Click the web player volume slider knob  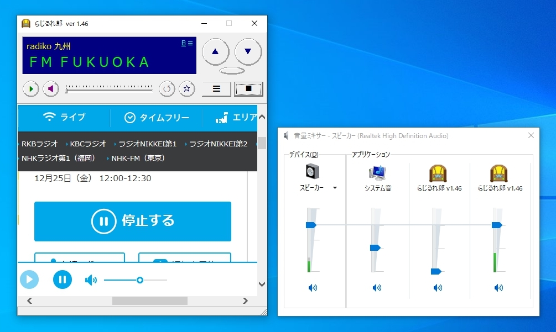[x=140, y=280]
